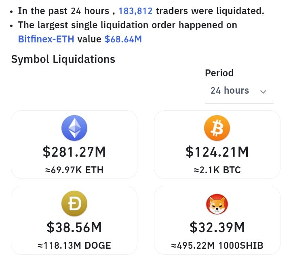Click the 'In the past 24 hours' text
This screenshot has height=256, width=291.
[x=63, y=11]
